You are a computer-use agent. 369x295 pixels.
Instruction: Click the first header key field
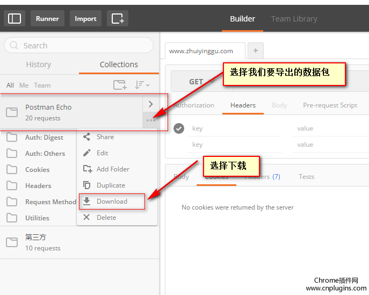(x=234, y=129)
